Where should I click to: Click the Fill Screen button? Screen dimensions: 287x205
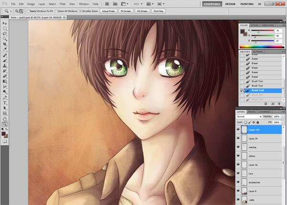pyautogui.click(x=142, y=11)
